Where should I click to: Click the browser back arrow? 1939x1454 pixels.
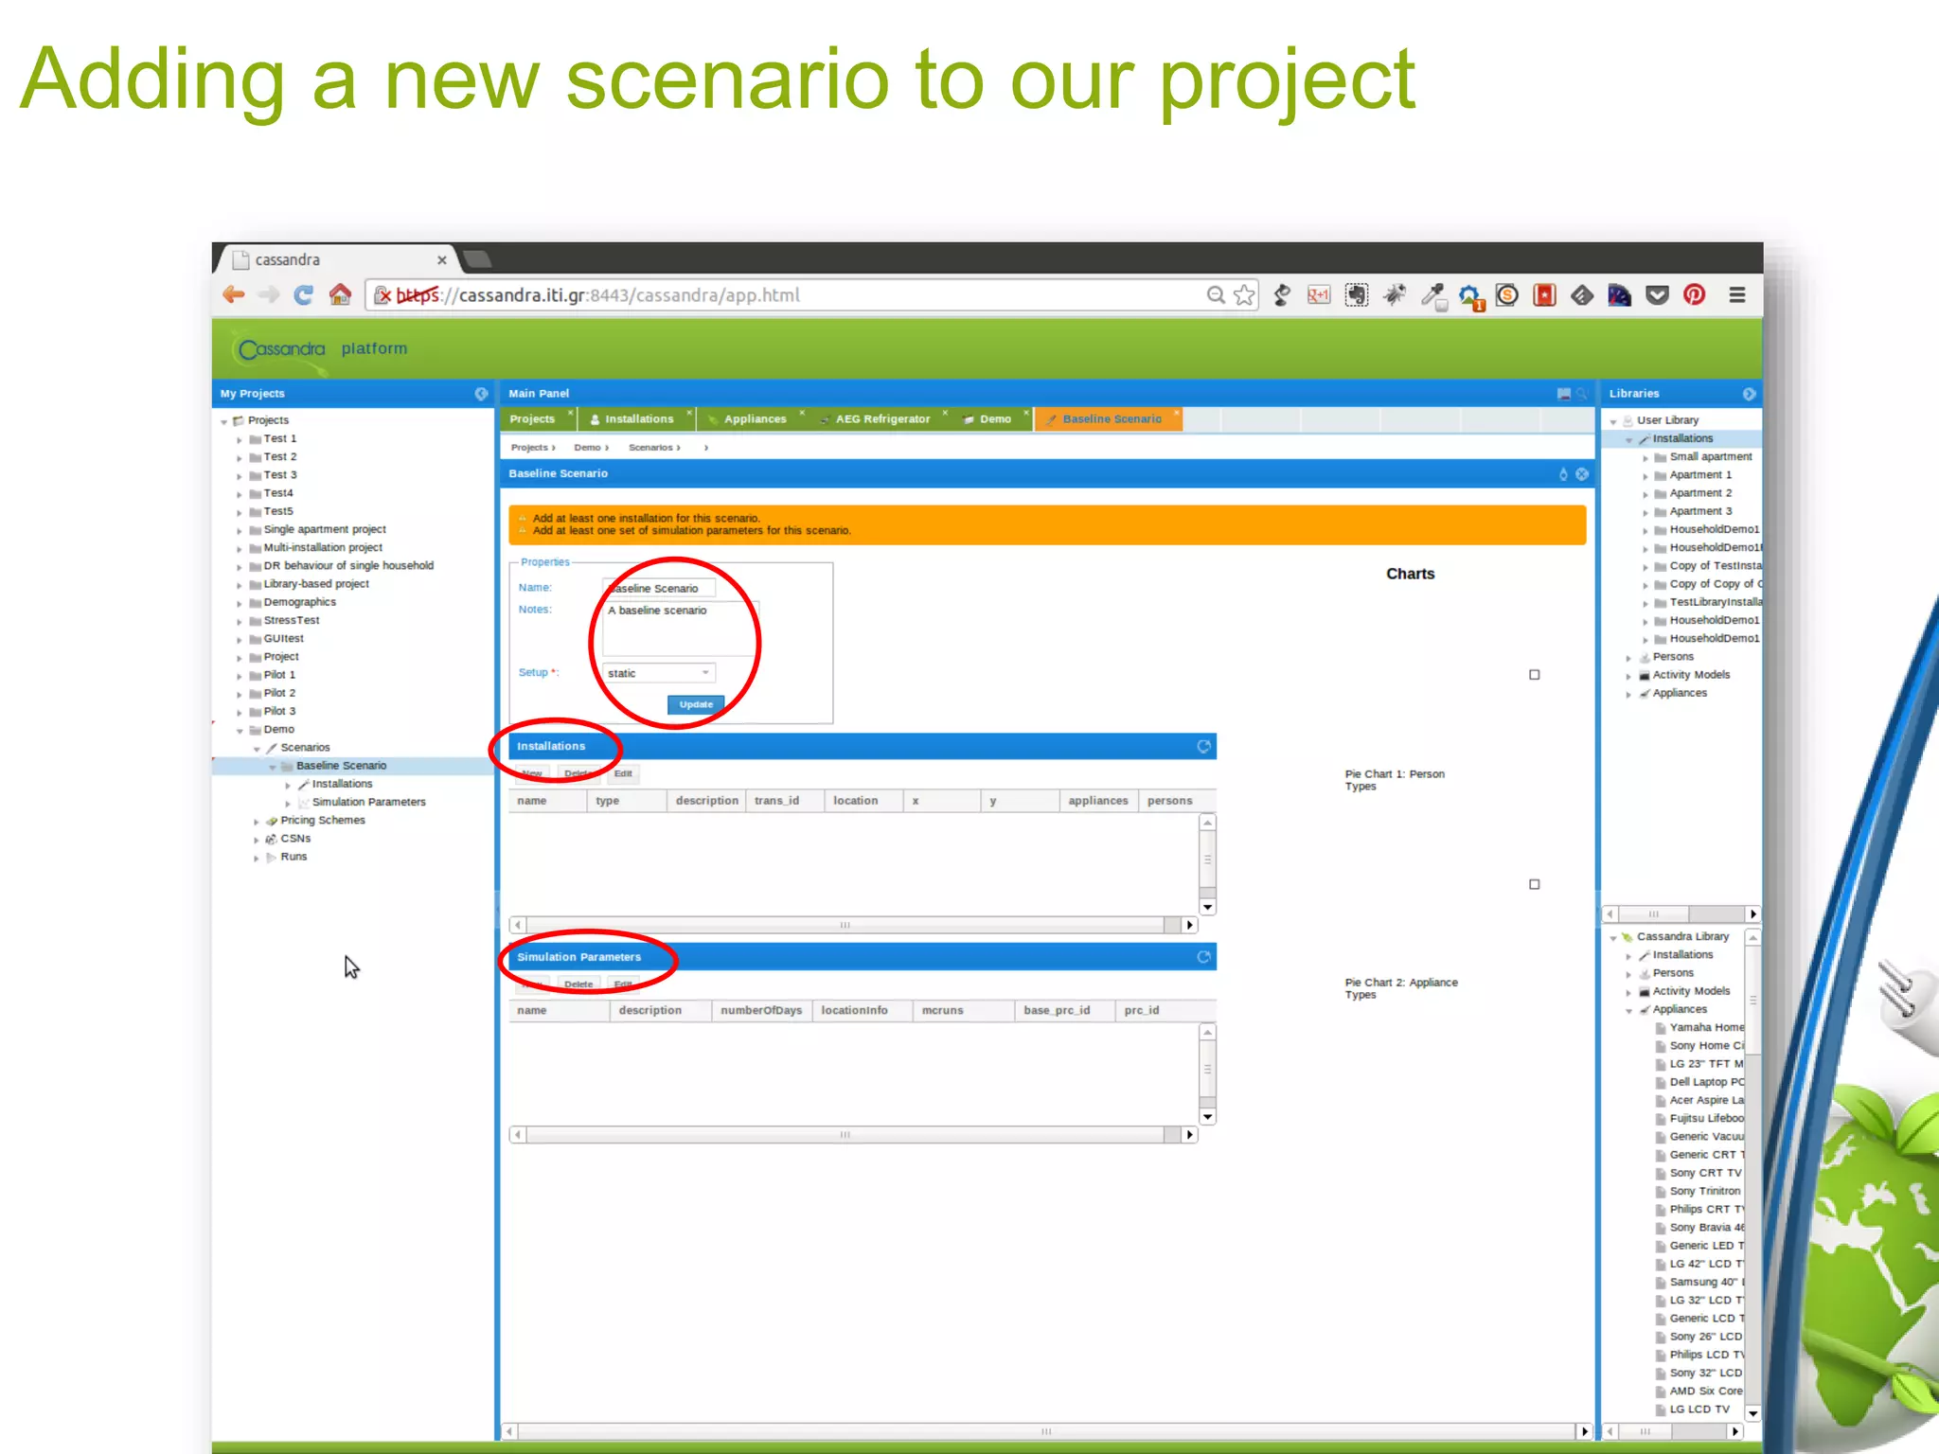(x=234, y=295)
